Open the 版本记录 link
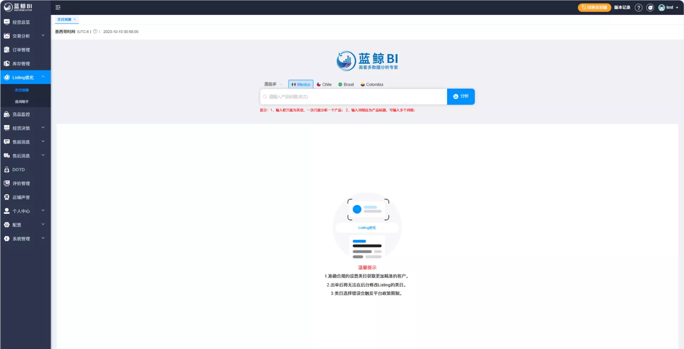This screenshot has width=684, height=349. point(622,7)
